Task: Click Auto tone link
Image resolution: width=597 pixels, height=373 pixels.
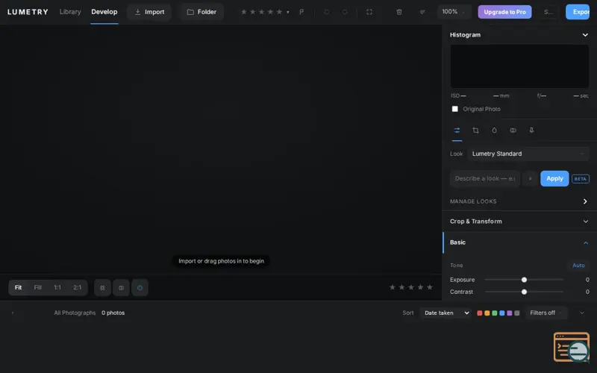Action: [x=578, y=266]
